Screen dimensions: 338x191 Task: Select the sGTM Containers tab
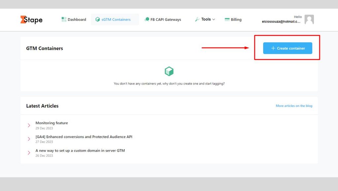[x=115, y=19]
